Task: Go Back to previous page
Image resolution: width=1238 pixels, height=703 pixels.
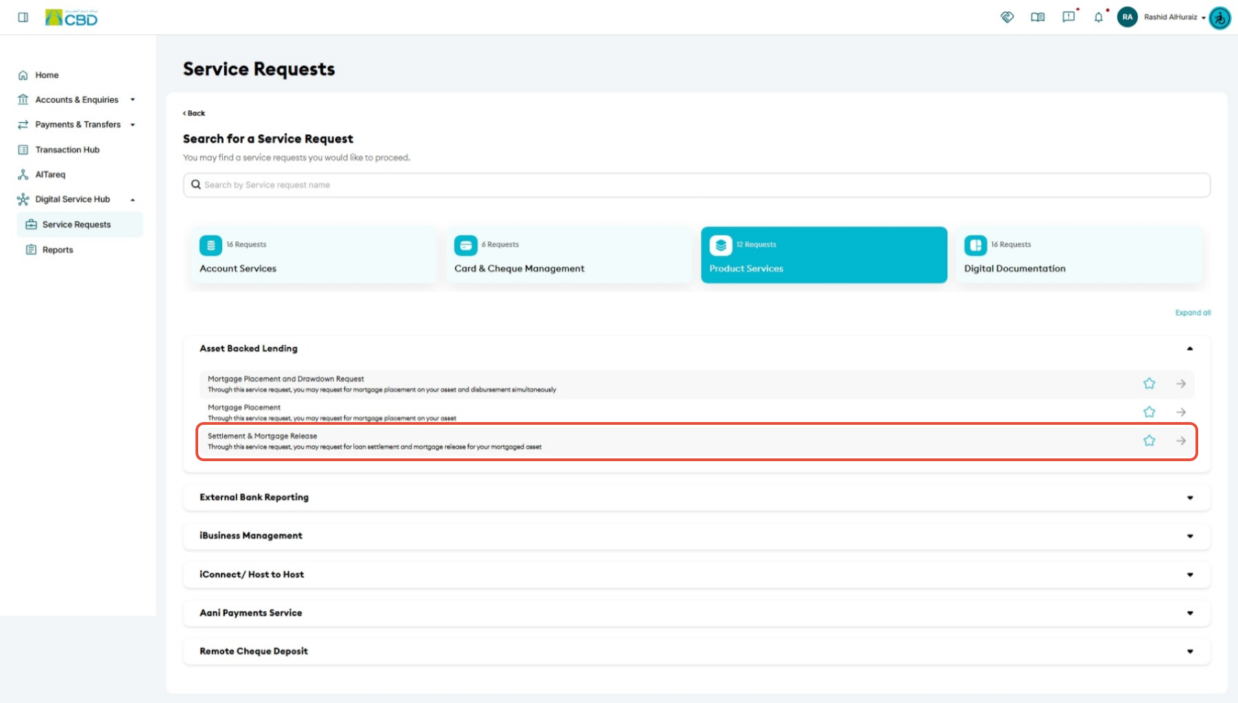Action: click(x=194, y=113)
